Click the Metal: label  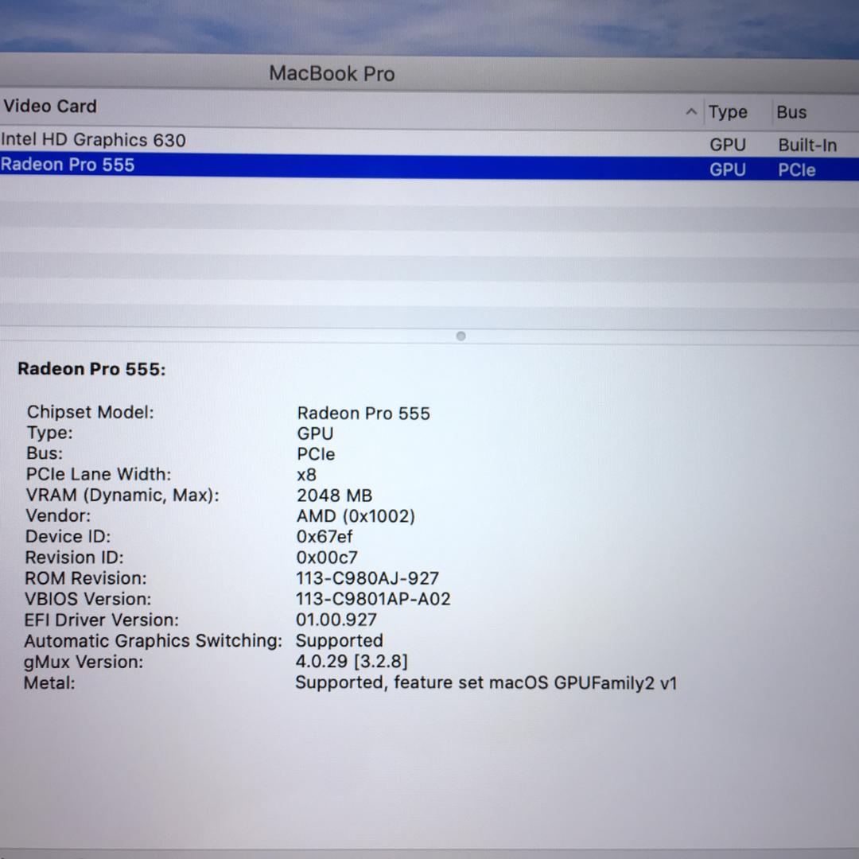coord(49,683)
